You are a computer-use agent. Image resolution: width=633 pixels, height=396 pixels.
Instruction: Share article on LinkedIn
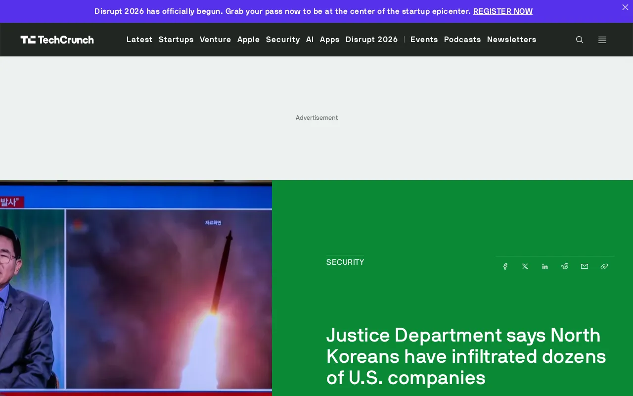click(545, 266)
